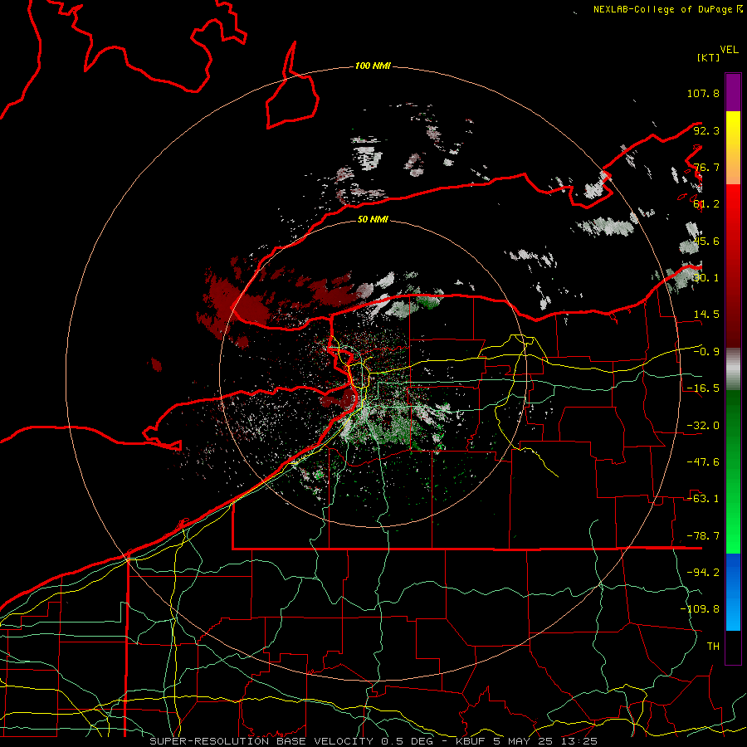Pick the gray near-zero segment of color bar
The width and height of the screenshot is (747, 747).
click(x=733, y=369)
